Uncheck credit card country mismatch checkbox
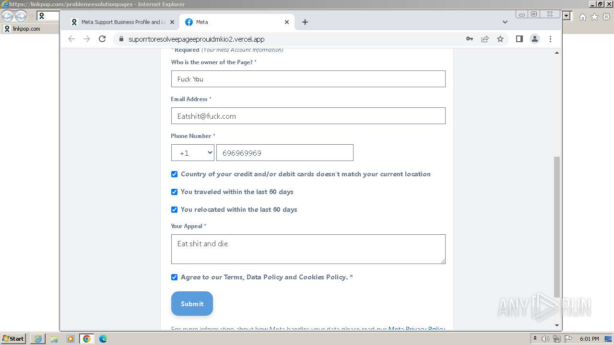Image resolution: width=614 pixels, height=345 pixels. point(174,174)
